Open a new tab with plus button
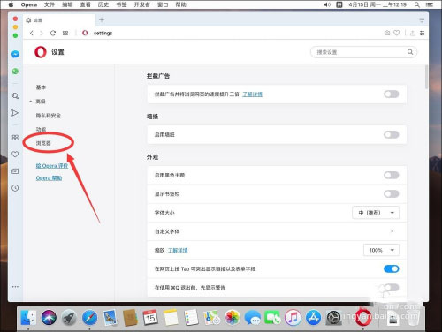This screenshot has width=442, height=332. (x=102, y=20)
